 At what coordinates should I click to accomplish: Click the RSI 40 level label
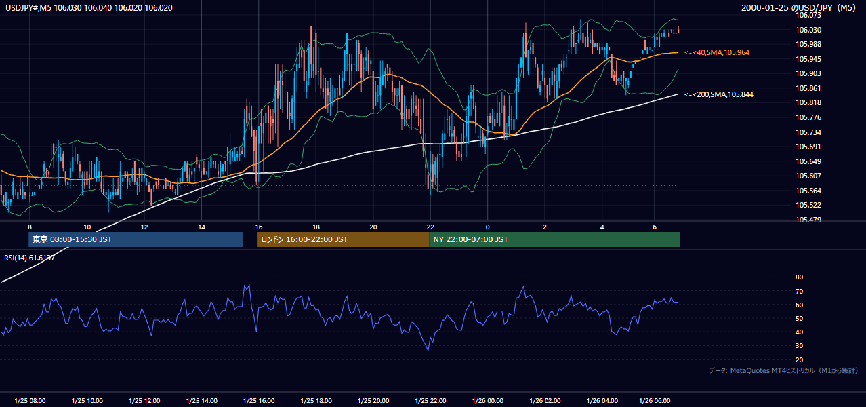(799, 332)
